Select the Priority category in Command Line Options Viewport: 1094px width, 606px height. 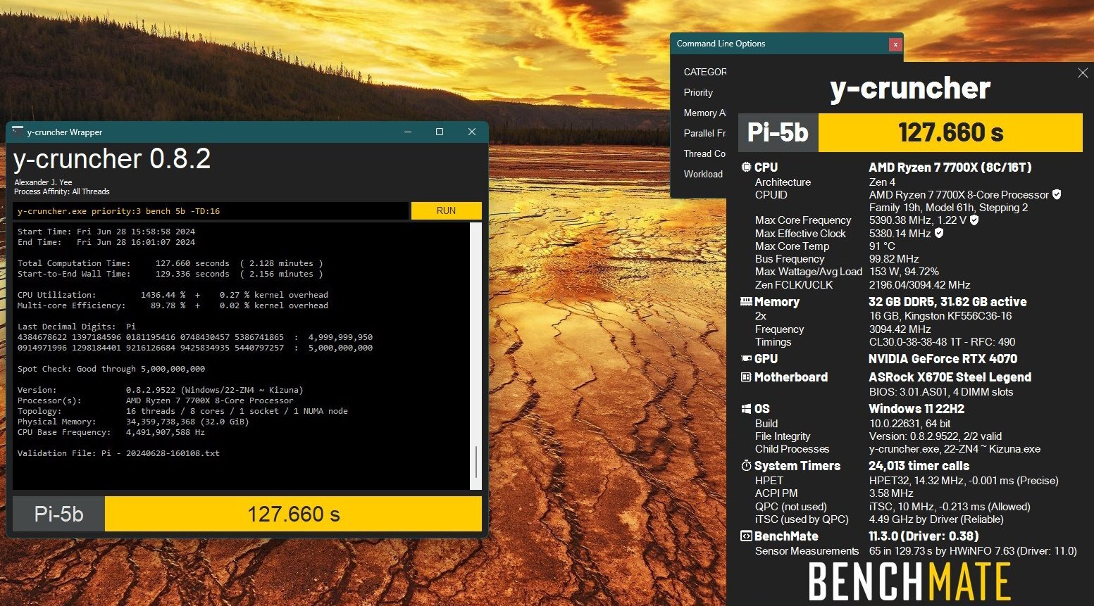(698, 92)
